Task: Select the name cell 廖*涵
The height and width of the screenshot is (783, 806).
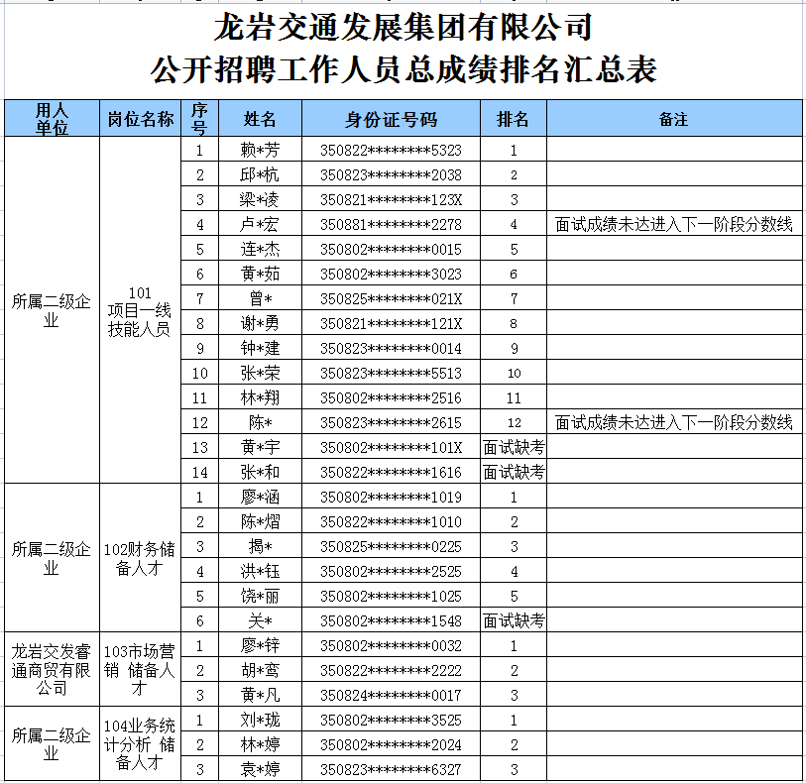Action: (260, 497)
